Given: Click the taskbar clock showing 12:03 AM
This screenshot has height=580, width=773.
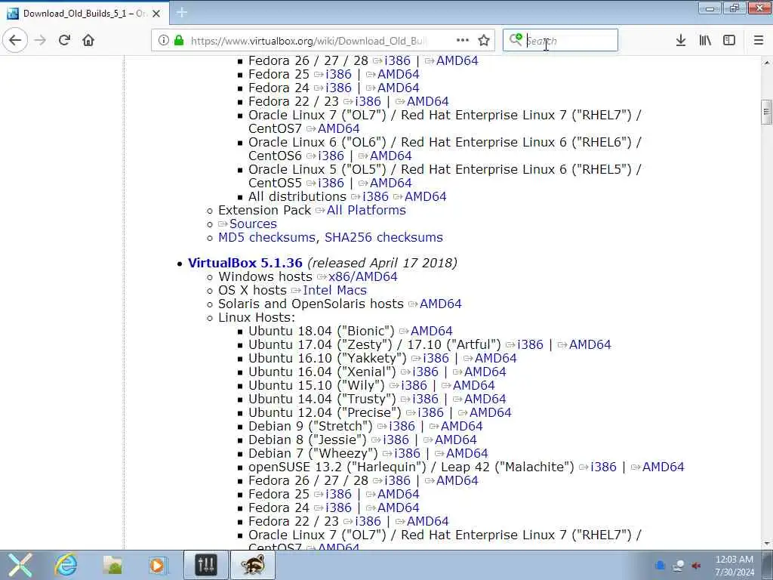Looking at the screenshot, I should [734, 565].
